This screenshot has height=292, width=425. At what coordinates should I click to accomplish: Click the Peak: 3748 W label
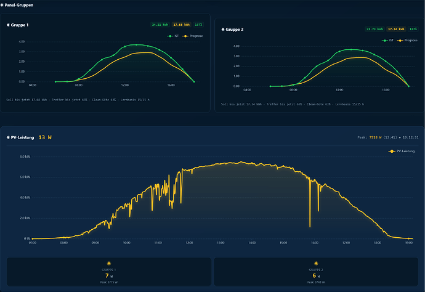click(316, 282)
